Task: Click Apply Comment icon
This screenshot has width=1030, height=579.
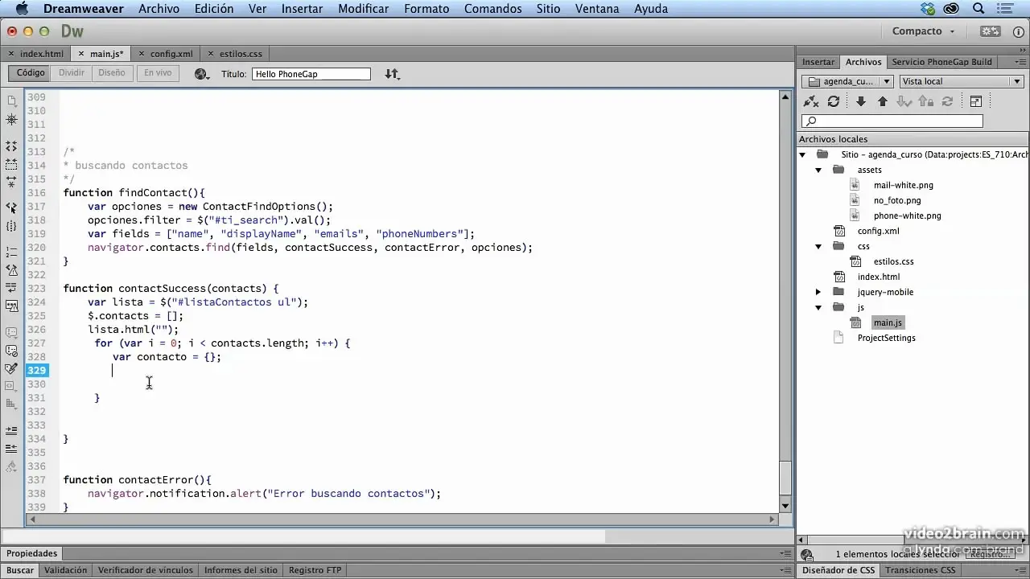Action: [11, 333]
